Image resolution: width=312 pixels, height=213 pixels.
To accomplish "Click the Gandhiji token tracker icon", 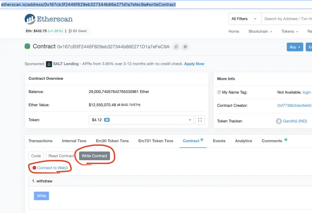I will tap(279, 121).
